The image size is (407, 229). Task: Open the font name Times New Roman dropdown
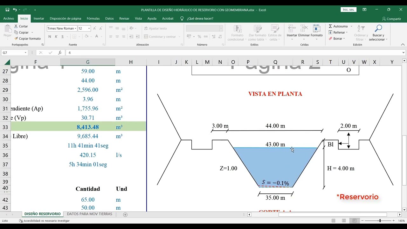(x=75, y=28)
